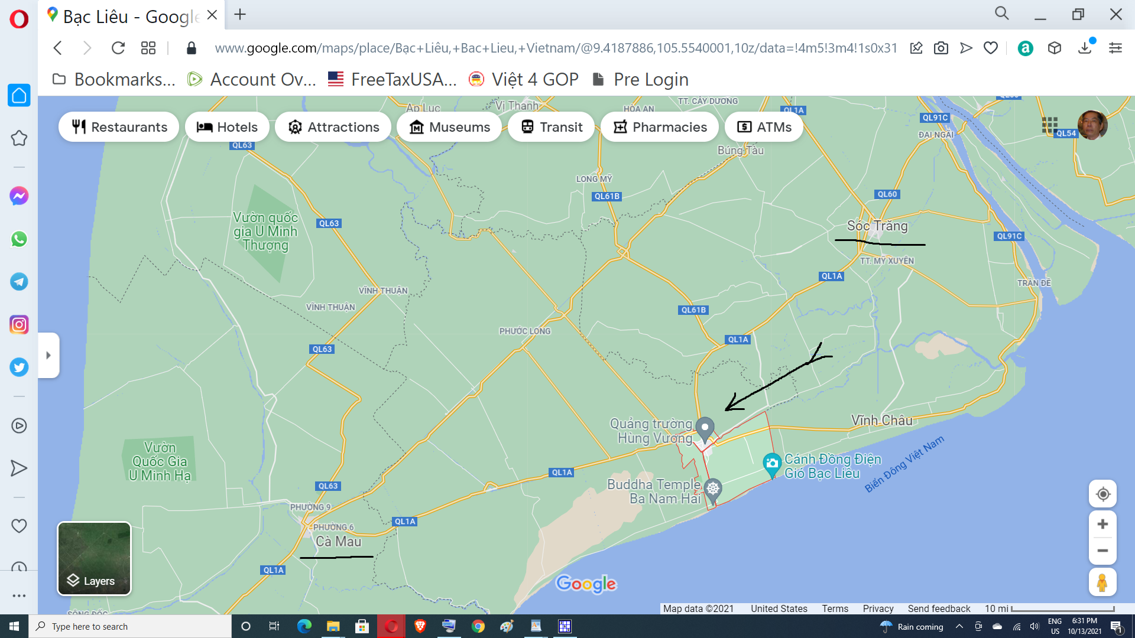Open File Explorer from taskbar
The height and width of the screenshot is (638, 1135).
pyautogui.click(x=333, y=626)
